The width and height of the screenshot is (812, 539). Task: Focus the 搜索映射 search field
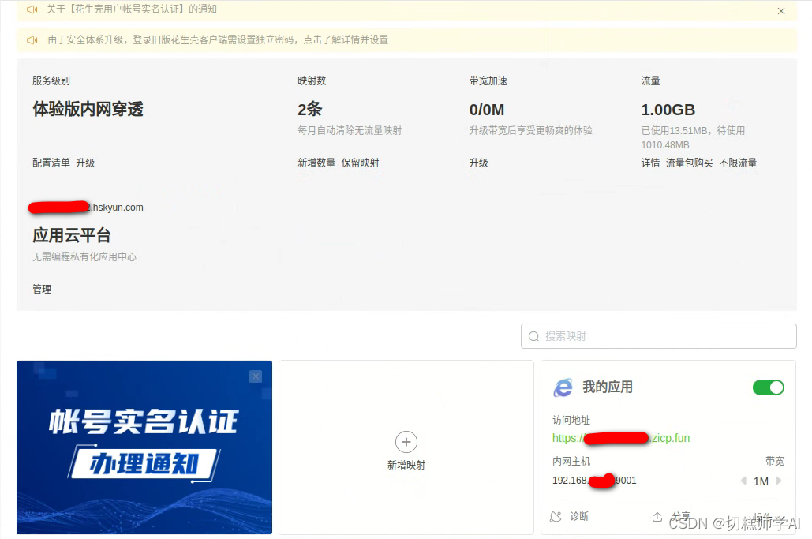pyautogui.click(x=659, y=336)
